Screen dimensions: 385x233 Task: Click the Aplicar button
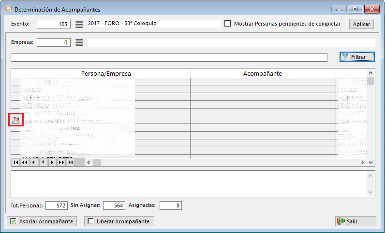(361, 24)
